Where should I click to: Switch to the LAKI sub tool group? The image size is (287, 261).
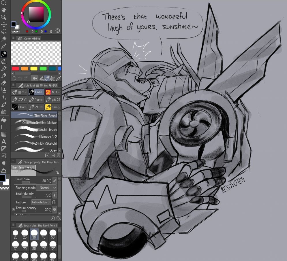(36, 92)
